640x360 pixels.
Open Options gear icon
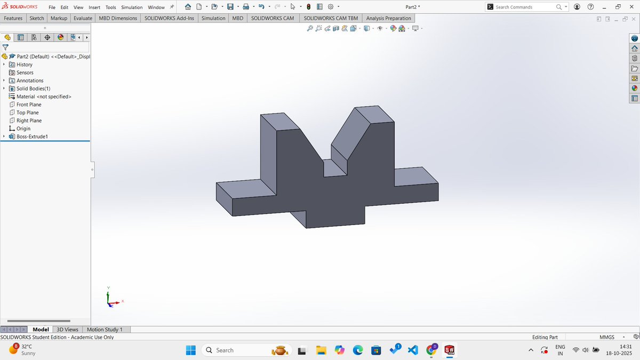(330, 7)
